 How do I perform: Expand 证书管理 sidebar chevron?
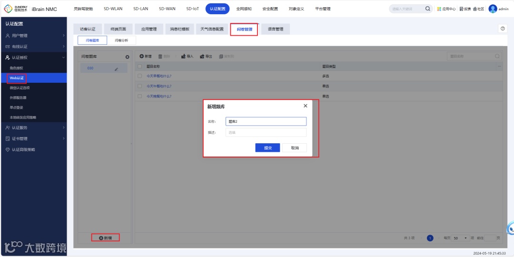pos(64,138)
